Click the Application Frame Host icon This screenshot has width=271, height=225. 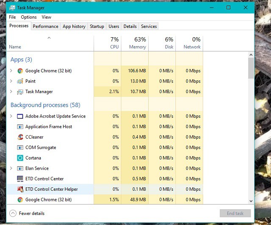(x=20, y=127)
